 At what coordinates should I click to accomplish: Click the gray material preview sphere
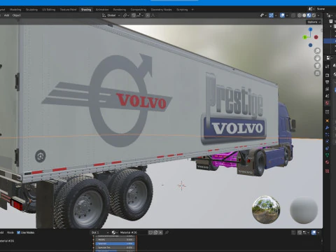(304, 210)
